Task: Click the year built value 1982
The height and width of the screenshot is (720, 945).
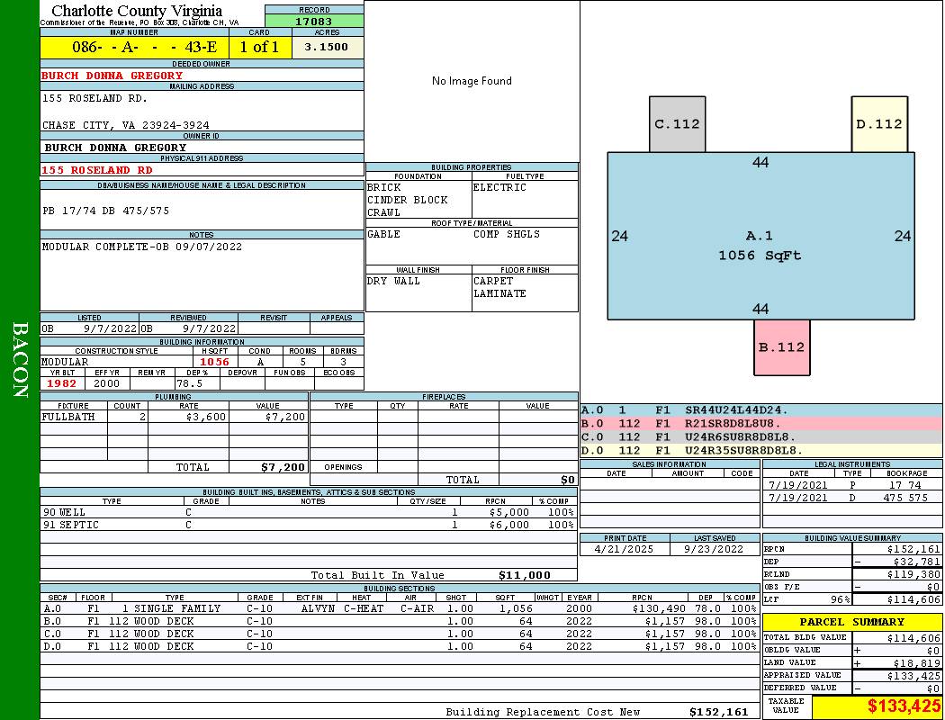Action: pos(61,383)
